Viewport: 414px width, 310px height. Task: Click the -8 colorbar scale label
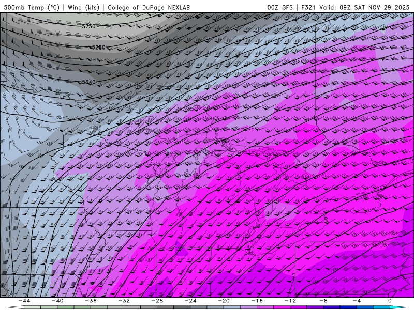pos(324,301)
